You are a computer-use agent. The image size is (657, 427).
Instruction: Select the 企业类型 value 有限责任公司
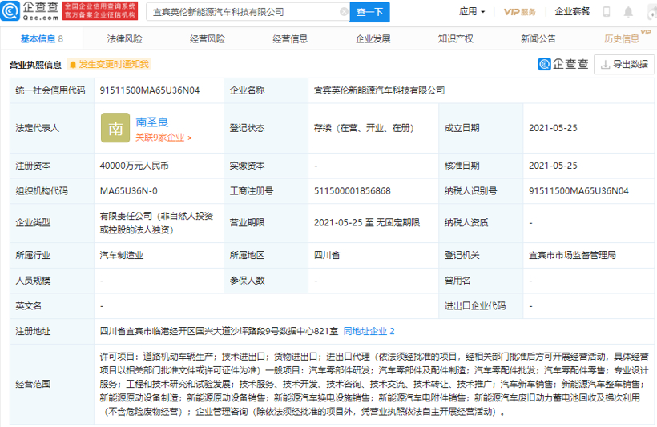156,222
